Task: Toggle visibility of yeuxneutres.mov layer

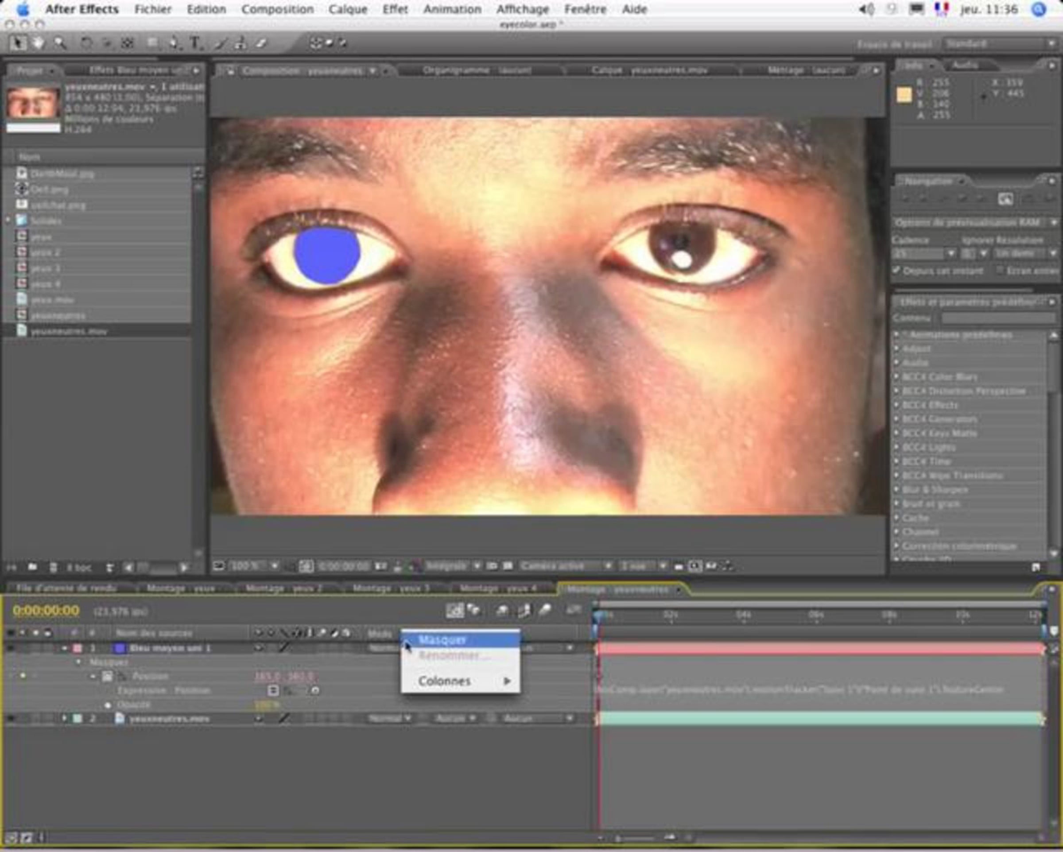Action: coord(10,718)
